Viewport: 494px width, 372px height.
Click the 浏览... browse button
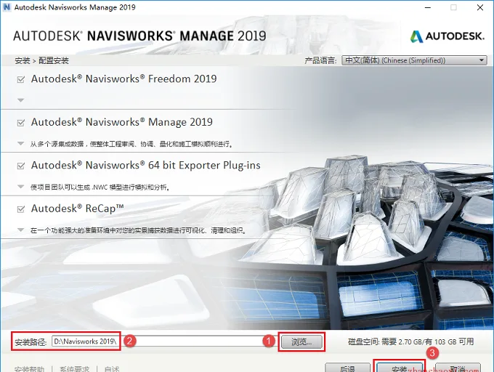pyautogui.click(x=301, y=341)
